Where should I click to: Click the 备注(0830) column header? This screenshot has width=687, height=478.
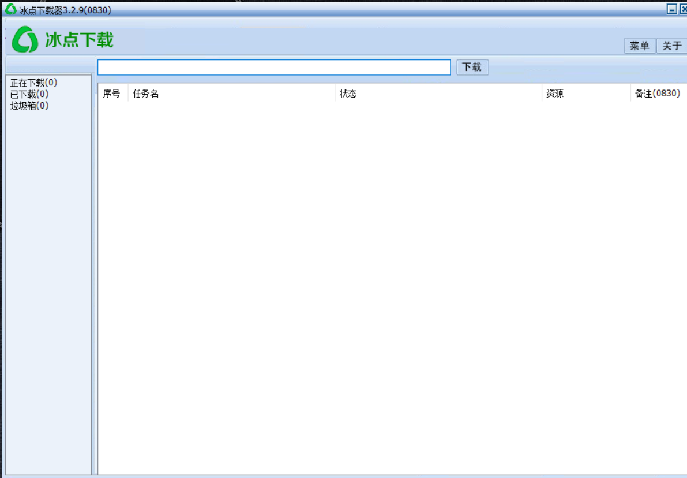pos(659,93)
